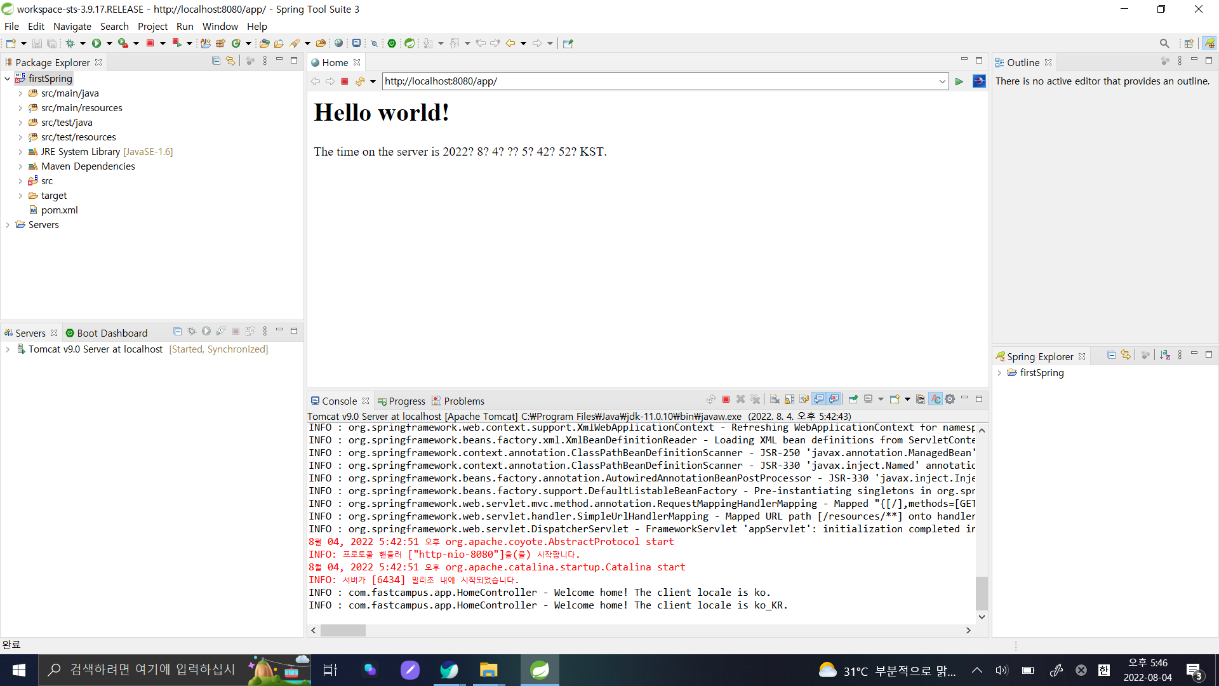The image size is (1219, 686).
Task: Open the URL history dropdown
Action: click(942, 81)
